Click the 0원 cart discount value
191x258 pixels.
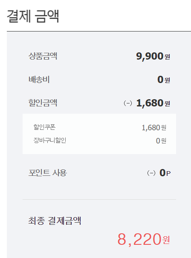coord(161,141)
